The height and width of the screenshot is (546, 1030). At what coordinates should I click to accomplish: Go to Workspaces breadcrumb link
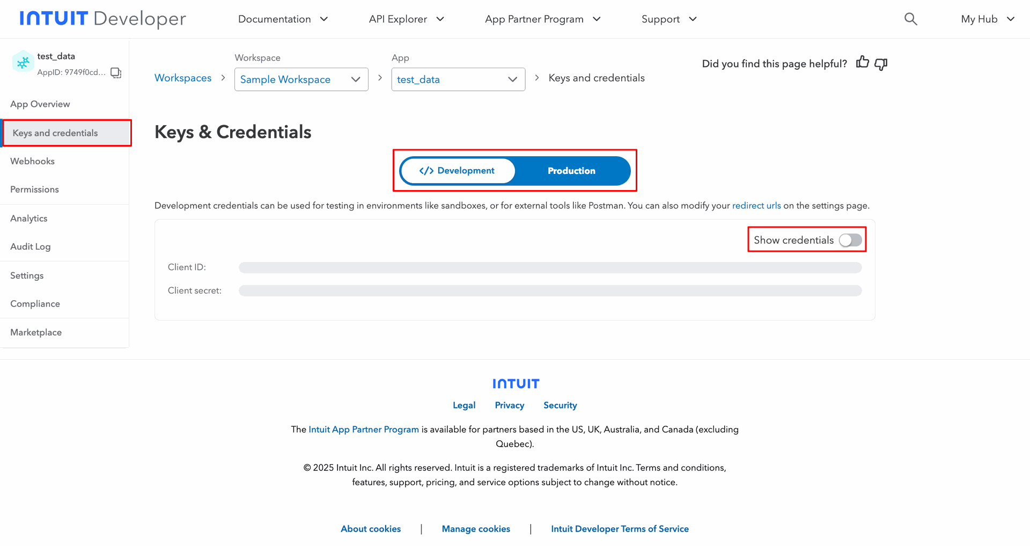183,78
